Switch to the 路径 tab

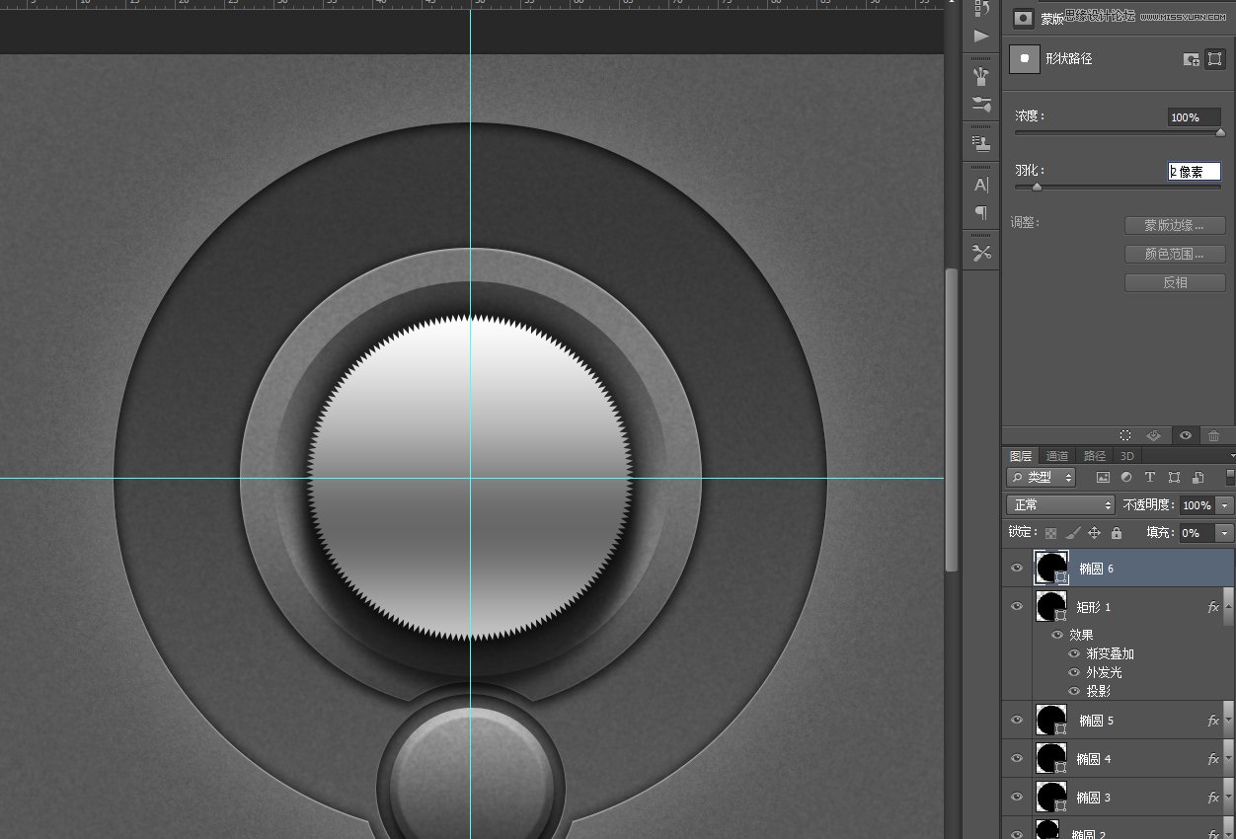point(1095,456)
